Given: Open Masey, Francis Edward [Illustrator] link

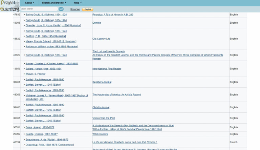Looking at the screenshot, I should (x=51, y=41).
